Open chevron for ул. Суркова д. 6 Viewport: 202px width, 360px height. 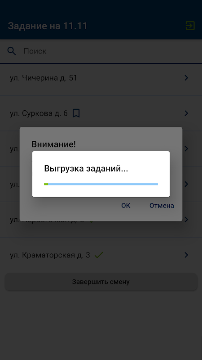[x=186, y=113]
